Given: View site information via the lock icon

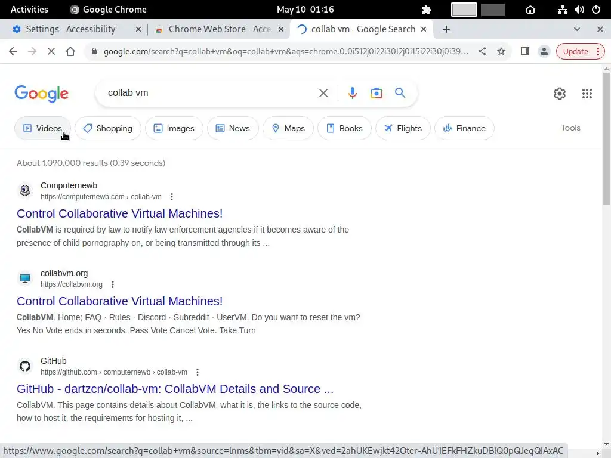Looking at the screenshot, I should (94, 51).
